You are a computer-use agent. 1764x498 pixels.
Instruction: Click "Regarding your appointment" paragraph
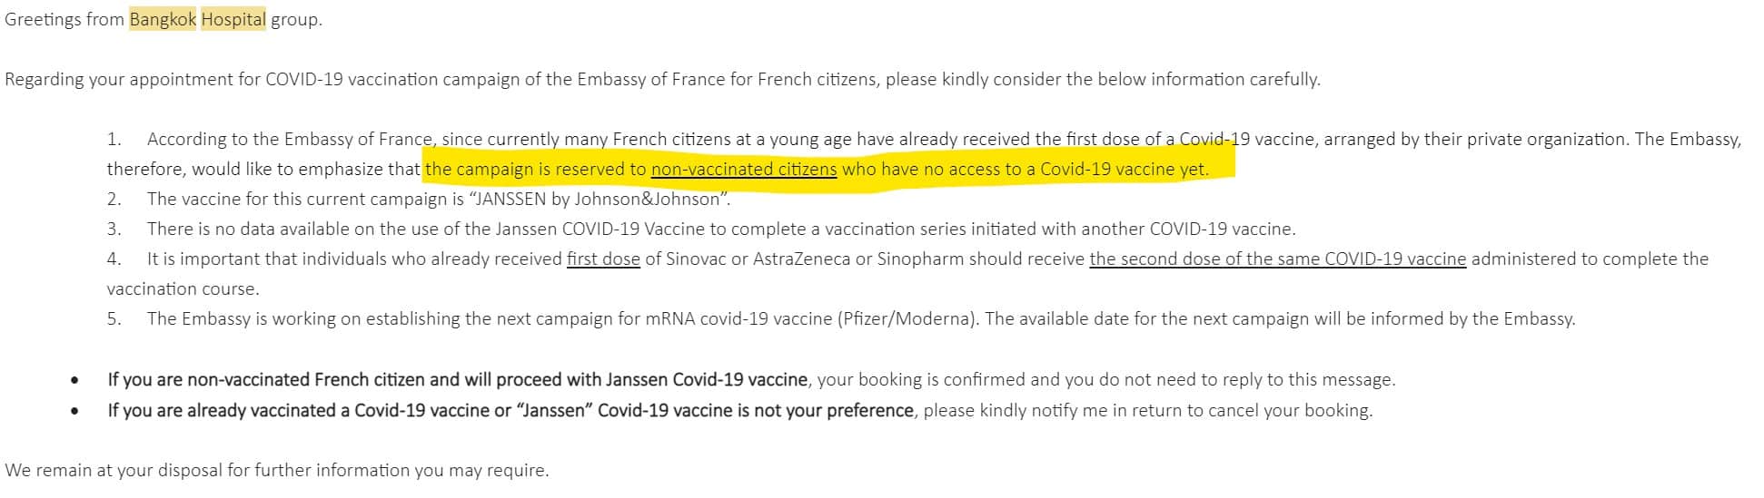click(x=662, y=79)
